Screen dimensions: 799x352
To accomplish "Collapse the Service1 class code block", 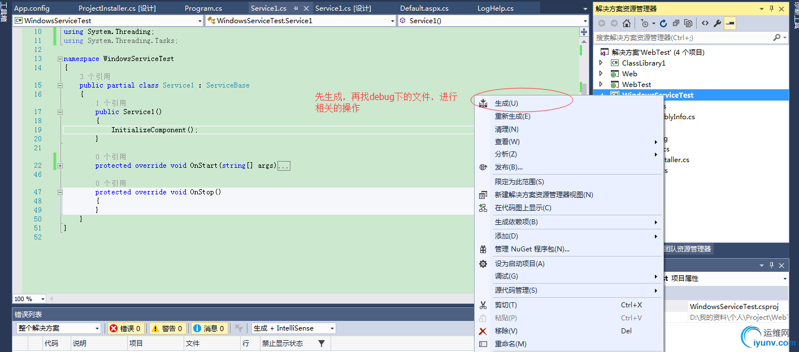I will [60, 85].
